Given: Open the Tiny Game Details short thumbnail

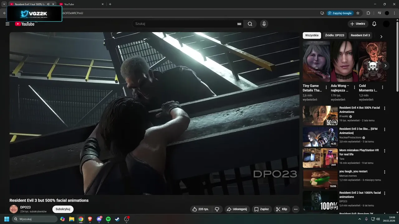Looking at the screenshot, I should (x=316, y=61).
